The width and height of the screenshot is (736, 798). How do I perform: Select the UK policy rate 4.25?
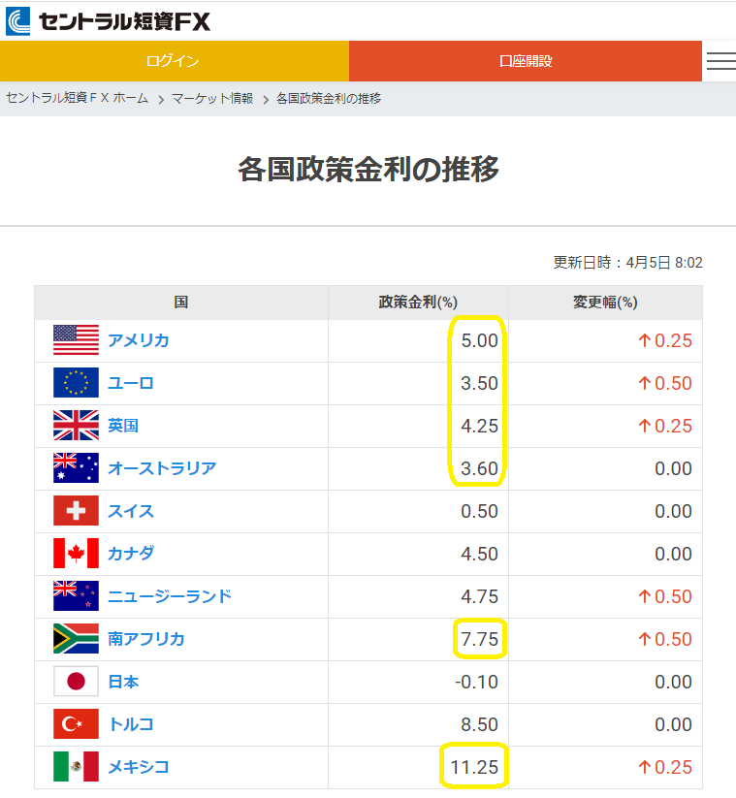click(x=479, y=426)
